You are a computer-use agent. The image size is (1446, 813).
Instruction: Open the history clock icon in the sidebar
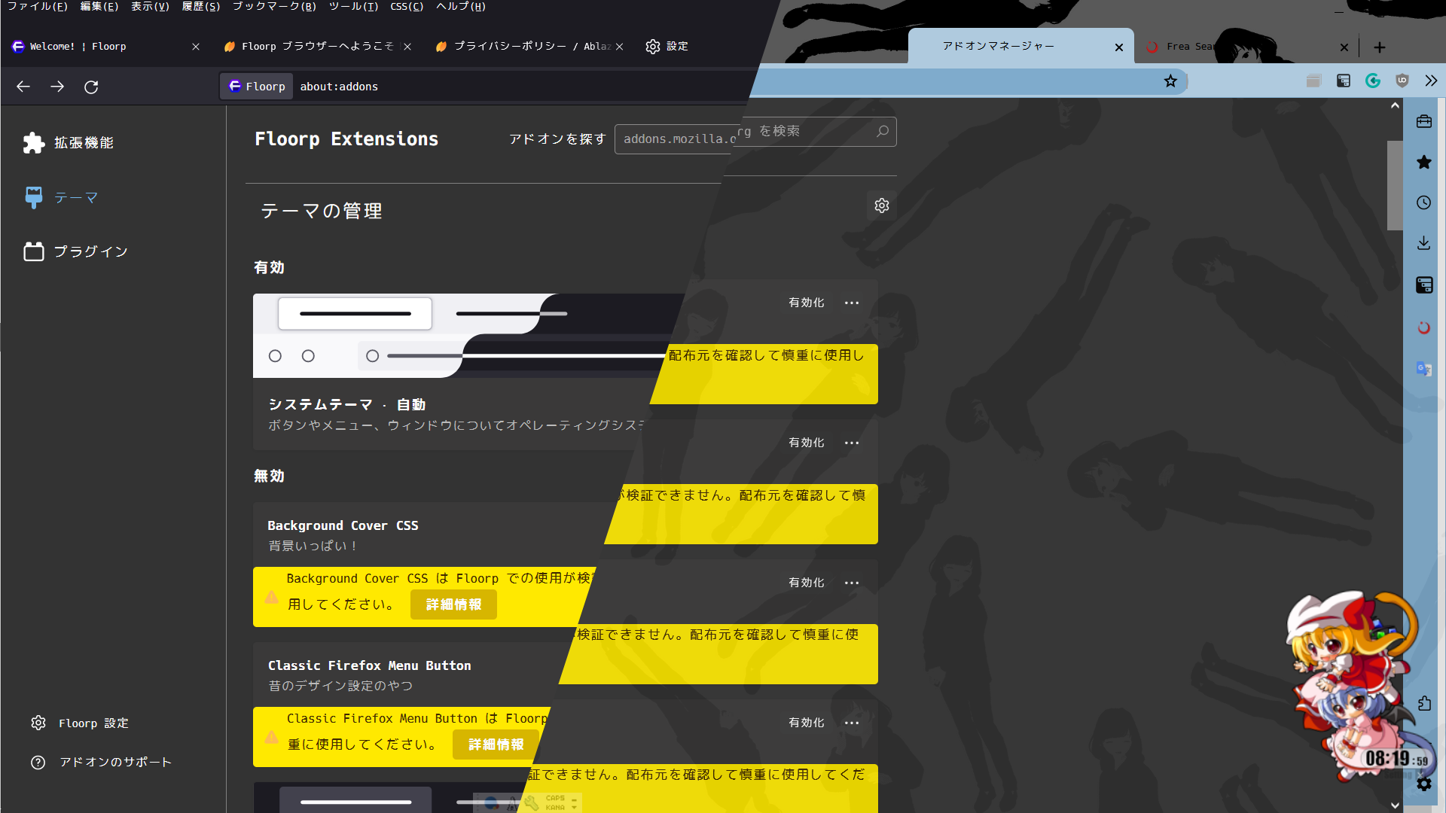tap(1423, 202)
